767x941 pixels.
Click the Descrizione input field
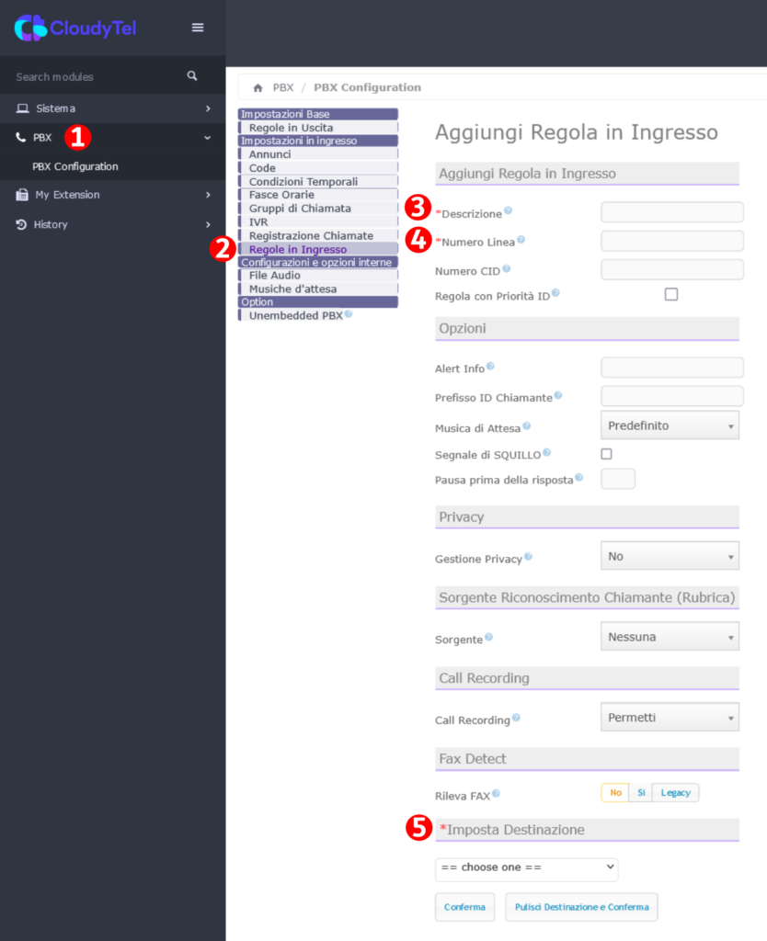click(671, 212)
